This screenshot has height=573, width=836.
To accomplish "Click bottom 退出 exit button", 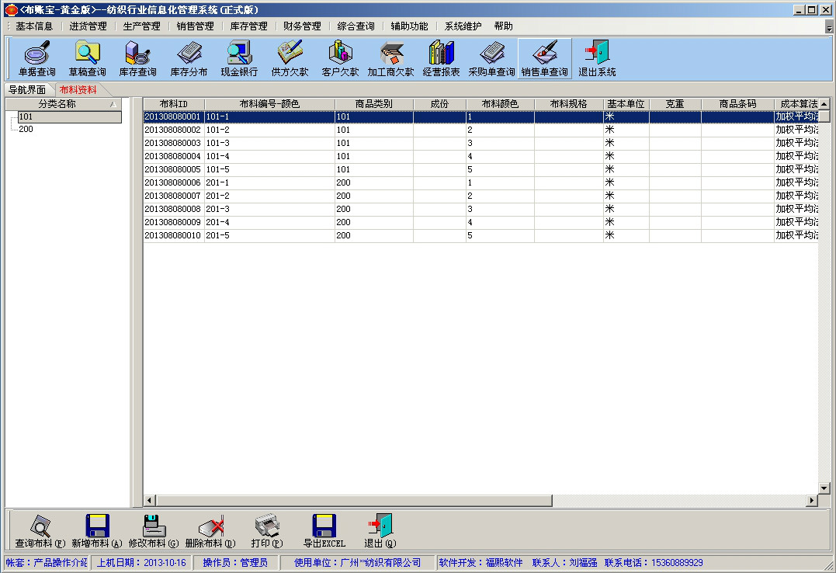I will (380, 531).
